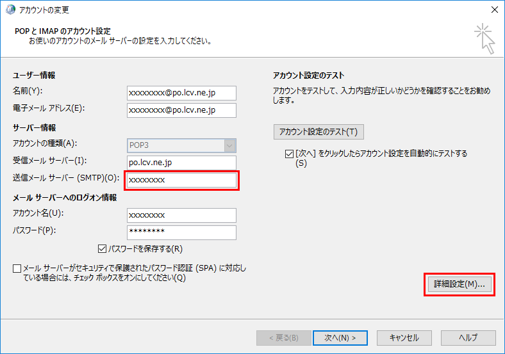Select the 受信メール サーバー input field

pos(181,163)
